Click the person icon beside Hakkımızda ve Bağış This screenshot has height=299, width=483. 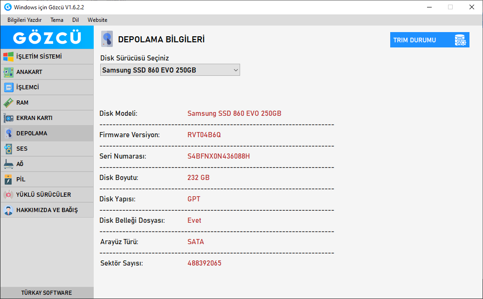tap(8, 210)
